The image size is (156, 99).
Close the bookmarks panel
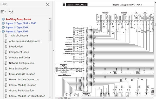48,4
